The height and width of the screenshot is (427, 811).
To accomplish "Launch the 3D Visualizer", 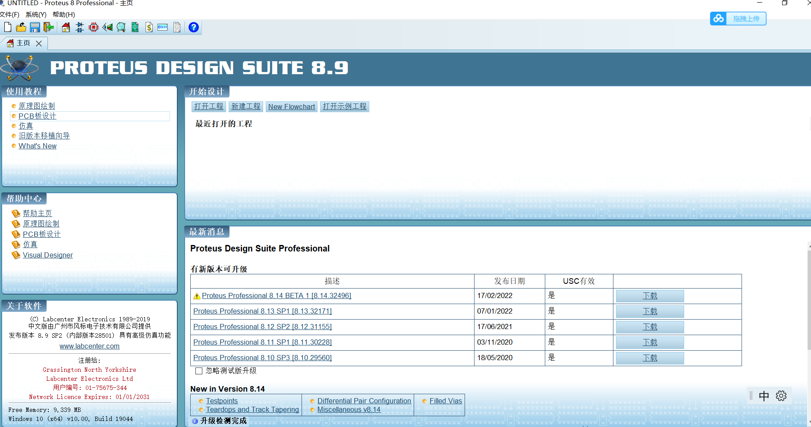I will pyautogui.click(x=107, y=27).
